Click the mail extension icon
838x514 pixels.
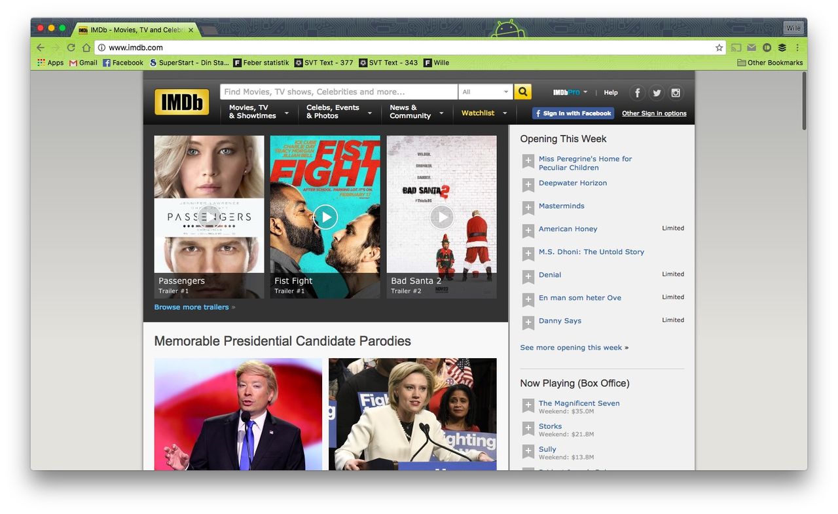pos(752,48)
